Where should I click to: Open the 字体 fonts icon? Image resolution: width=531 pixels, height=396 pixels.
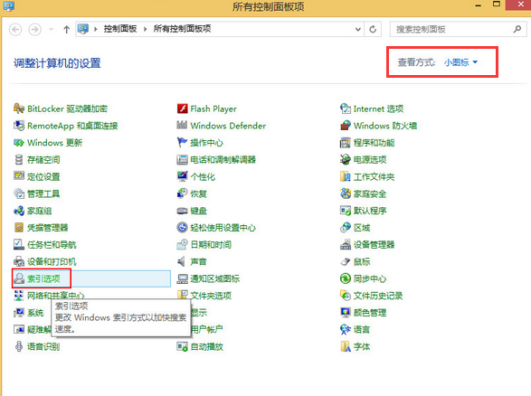[x=346, y=346]
